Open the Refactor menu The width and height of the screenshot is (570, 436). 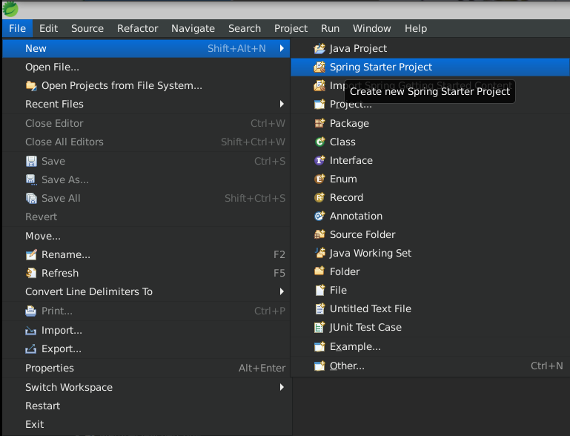click(x=137, y=28)
